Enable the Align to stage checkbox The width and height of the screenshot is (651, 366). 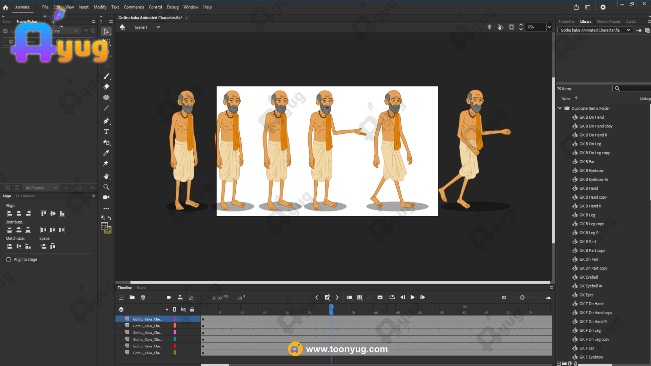[8, 259]
